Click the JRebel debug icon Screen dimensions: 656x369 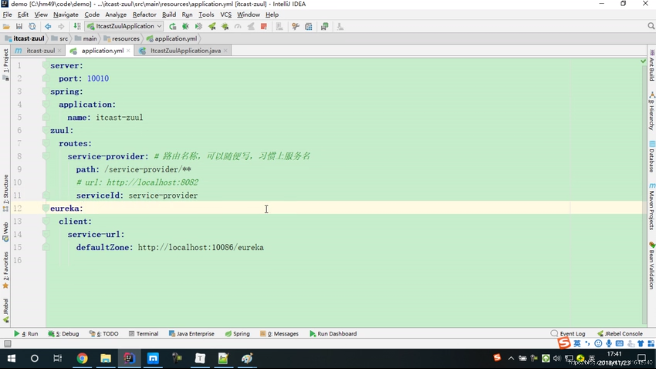(225, 26)
